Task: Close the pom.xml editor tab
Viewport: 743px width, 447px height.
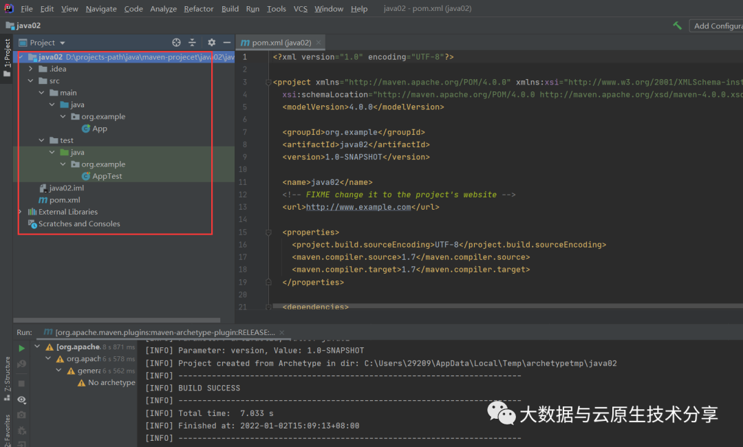Action: (319, 43)
